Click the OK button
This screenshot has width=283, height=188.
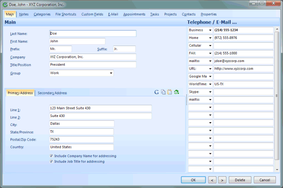(x=193, y=180)
